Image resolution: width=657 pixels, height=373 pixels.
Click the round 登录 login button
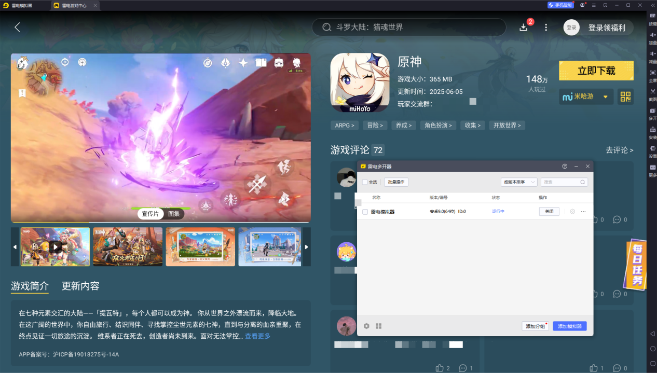[571, 27]
